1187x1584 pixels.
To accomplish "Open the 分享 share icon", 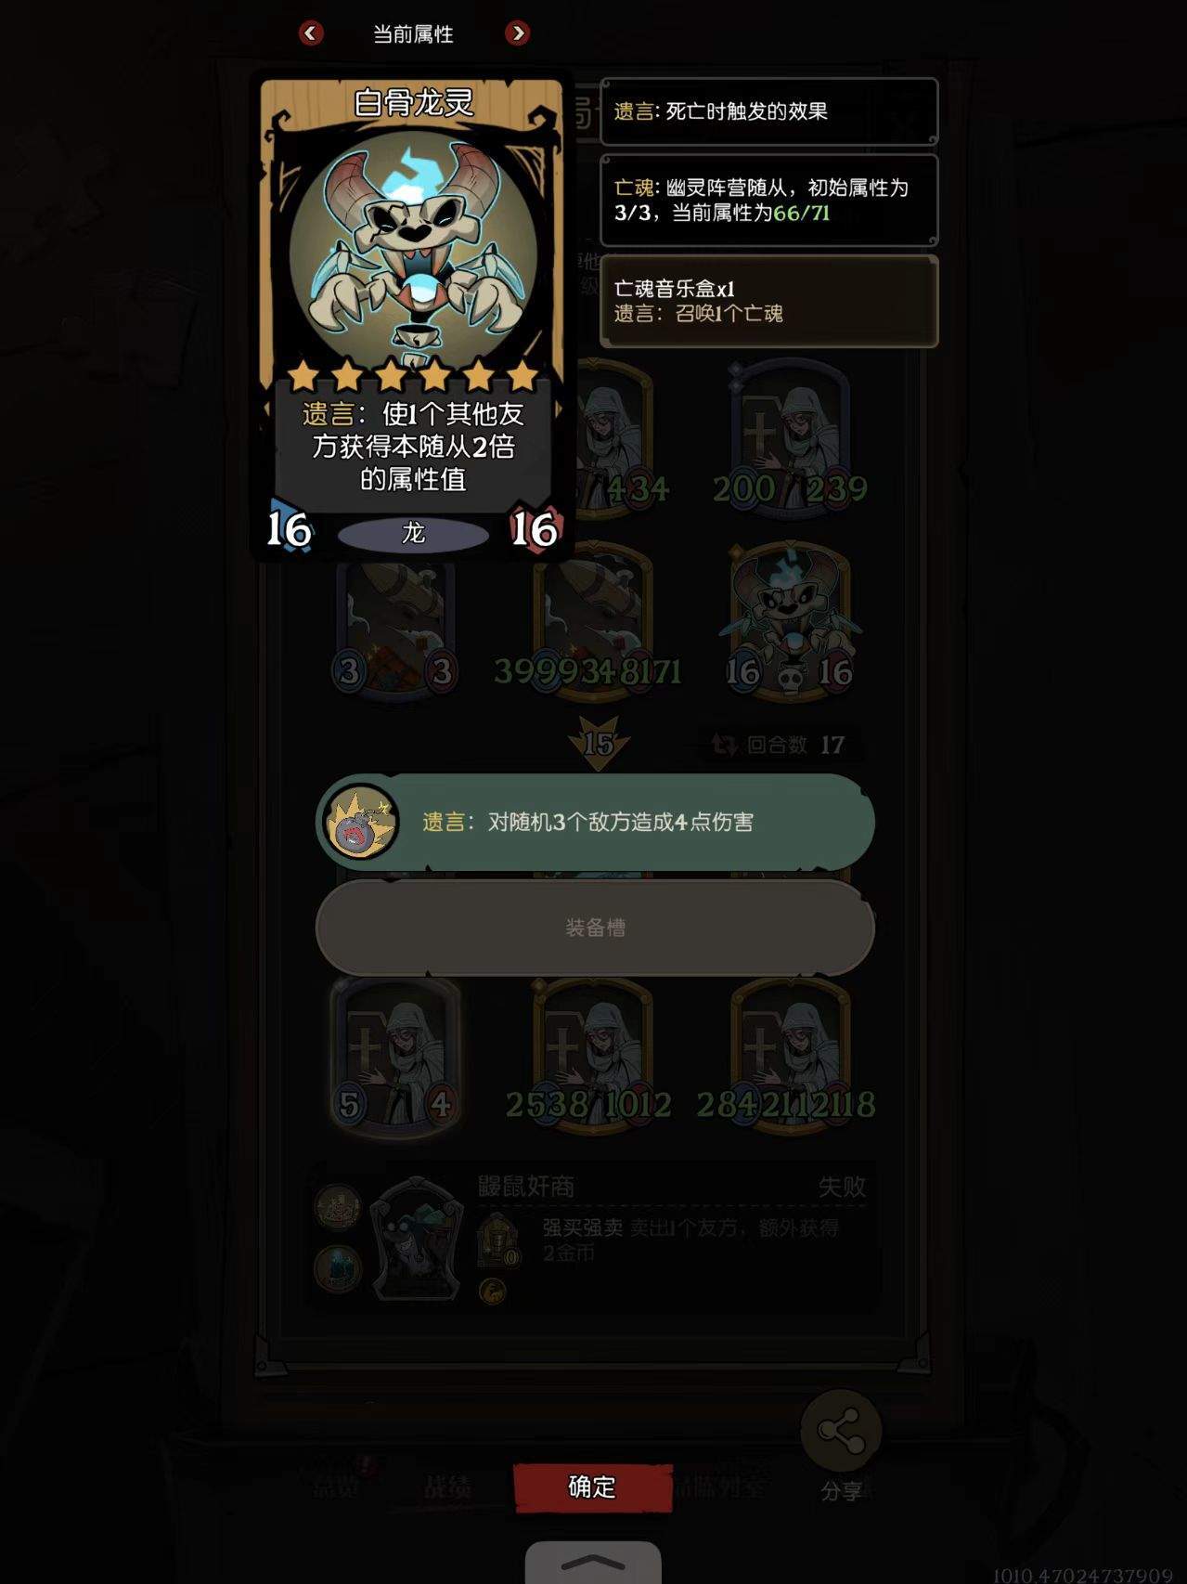I will click(841, 1431).
